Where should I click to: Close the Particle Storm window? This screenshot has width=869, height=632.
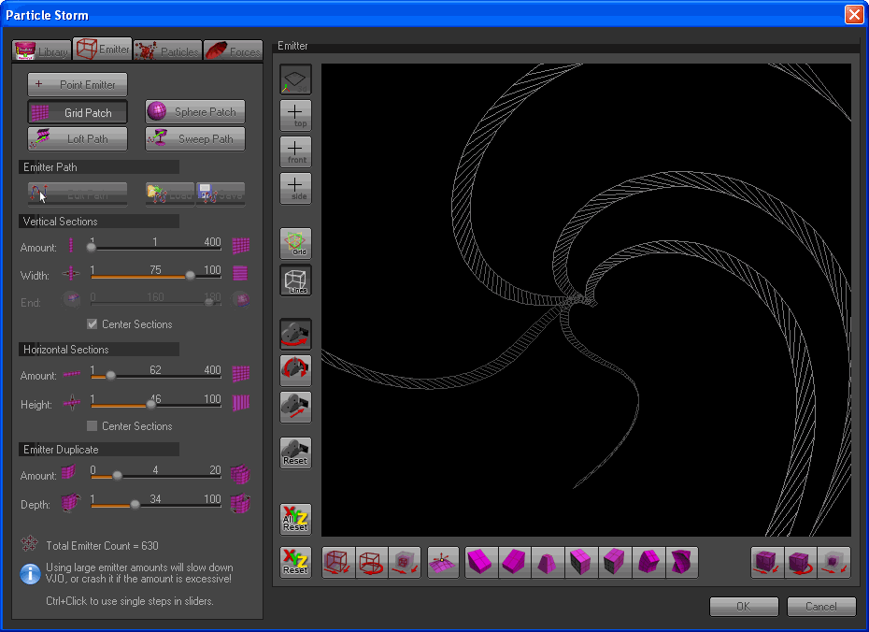pyautogui.click(x=853, y=14)
